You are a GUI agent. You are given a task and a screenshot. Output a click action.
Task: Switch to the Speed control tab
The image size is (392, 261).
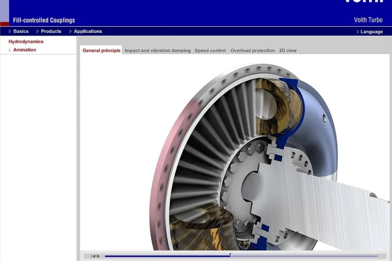tap(210, 50)
